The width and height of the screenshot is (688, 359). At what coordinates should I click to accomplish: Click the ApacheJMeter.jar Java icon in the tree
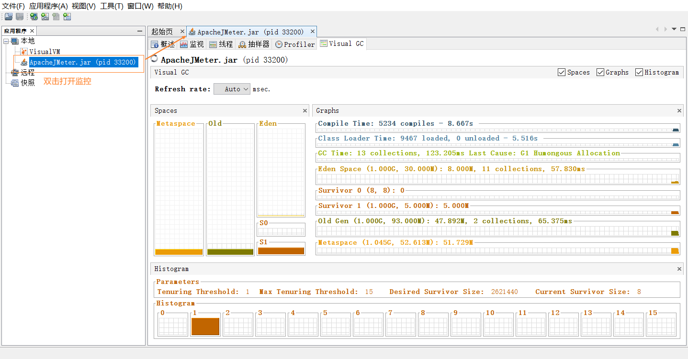point(24,62)
